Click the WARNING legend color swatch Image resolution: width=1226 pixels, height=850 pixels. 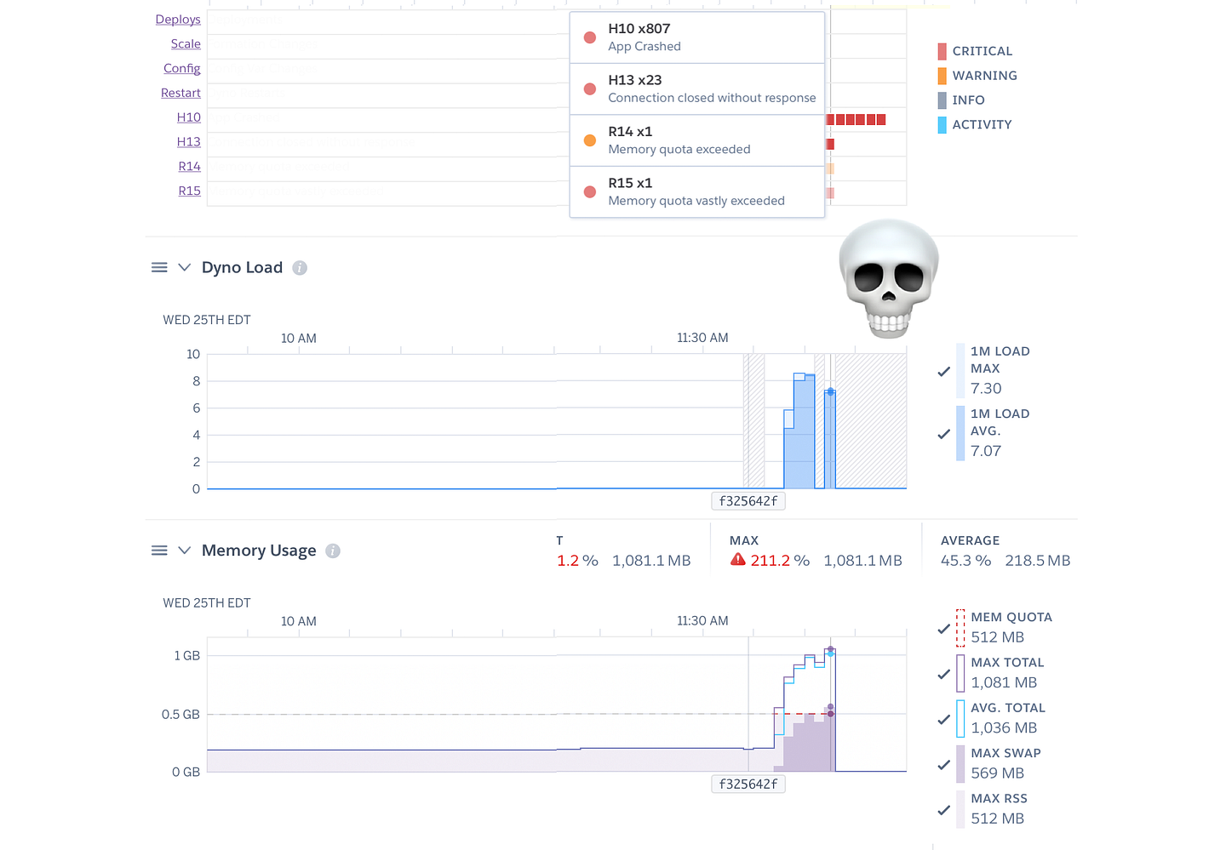tap(942, 76)
